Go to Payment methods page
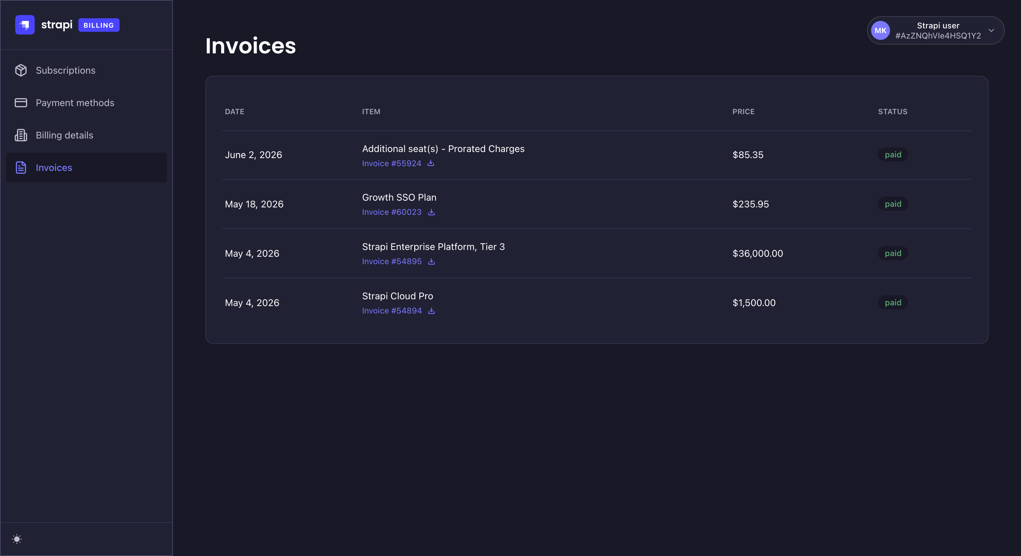Image resolution: width=1021 pixels, height=556 pixels. pos(86,103)
